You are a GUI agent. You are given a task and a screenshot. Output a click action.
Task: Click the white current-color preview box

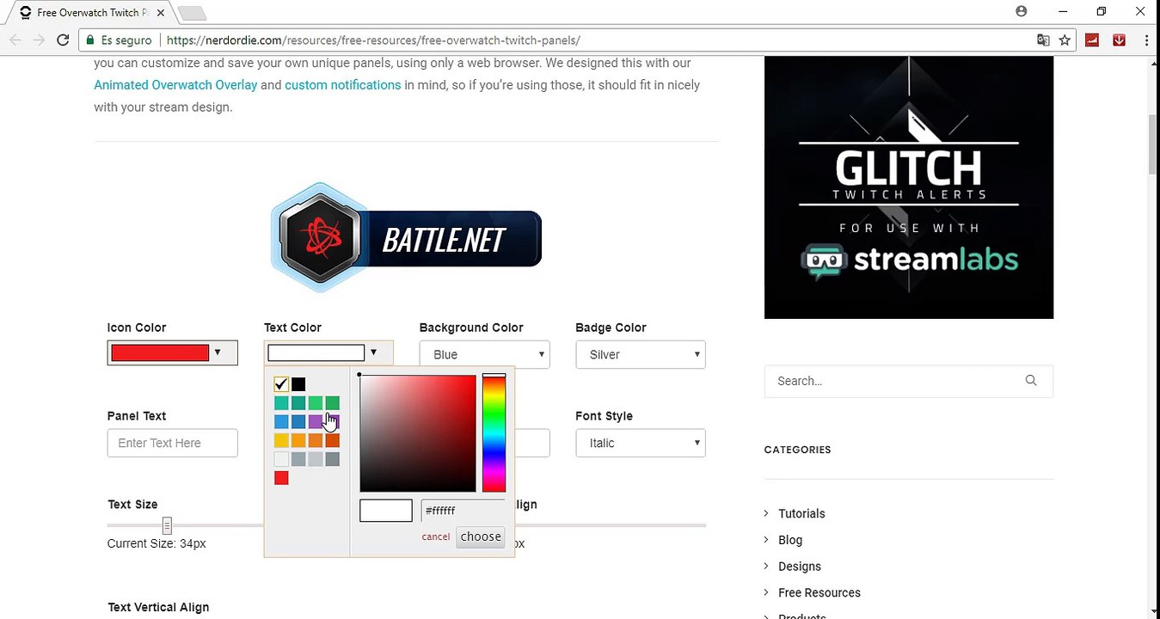tap(386, 511)
